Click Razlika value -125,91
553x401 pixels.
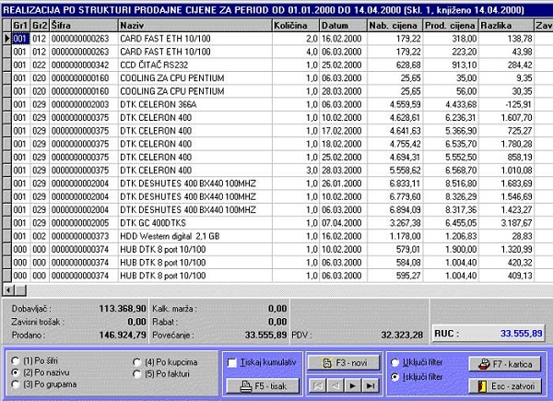click(518, 104)
